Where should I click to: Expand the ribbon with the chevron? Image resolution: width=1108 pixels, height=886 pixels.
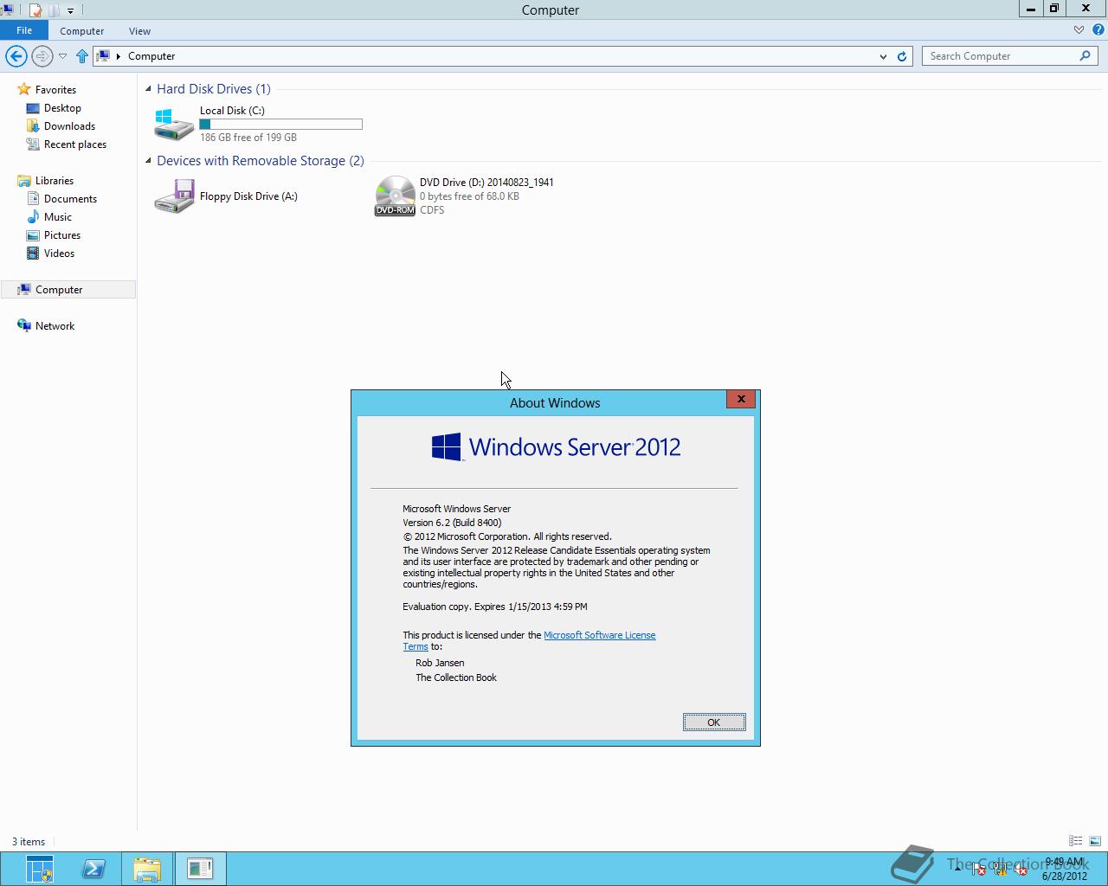pyautogui.click(x=1079, y=30)
